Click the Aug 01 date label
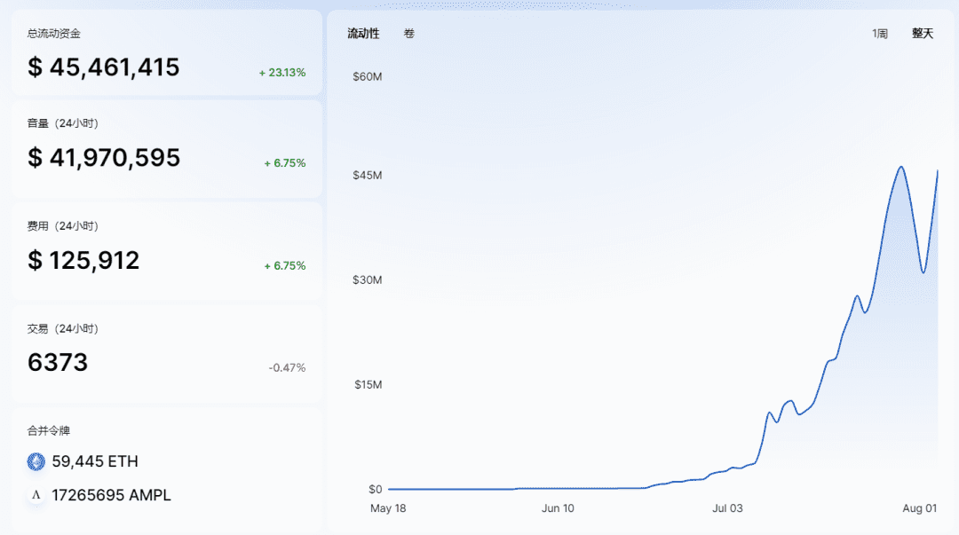959x535 pixels. (919, 508)
